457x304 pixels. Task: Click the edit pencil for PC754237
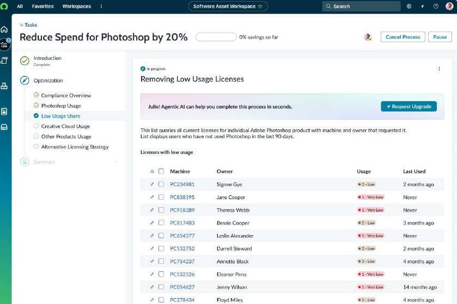[x=152, y=261]
